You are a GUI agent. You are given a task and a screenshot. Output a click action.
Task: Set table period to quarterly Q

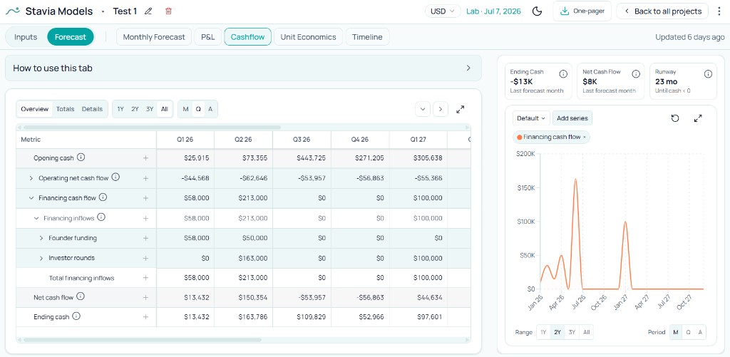tap(198, 109)
